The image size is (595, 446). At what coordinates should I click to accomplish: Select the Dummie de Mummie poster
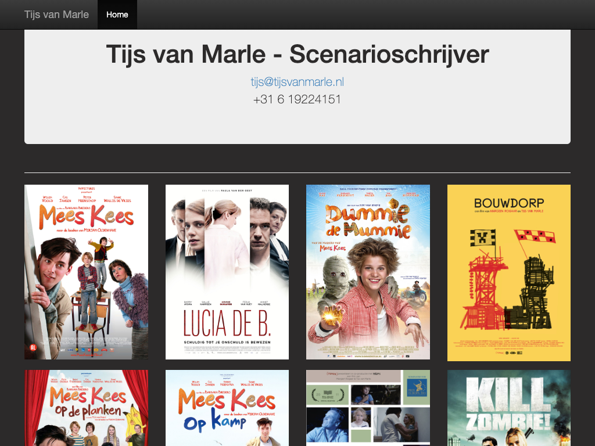click(368, 272)
